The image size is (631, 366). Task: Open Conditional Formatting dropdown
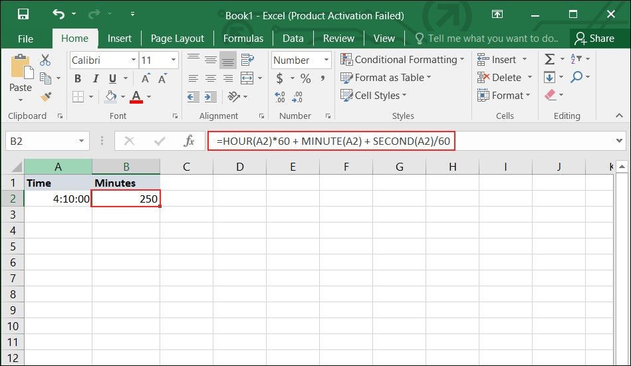[x=402, y=60]
